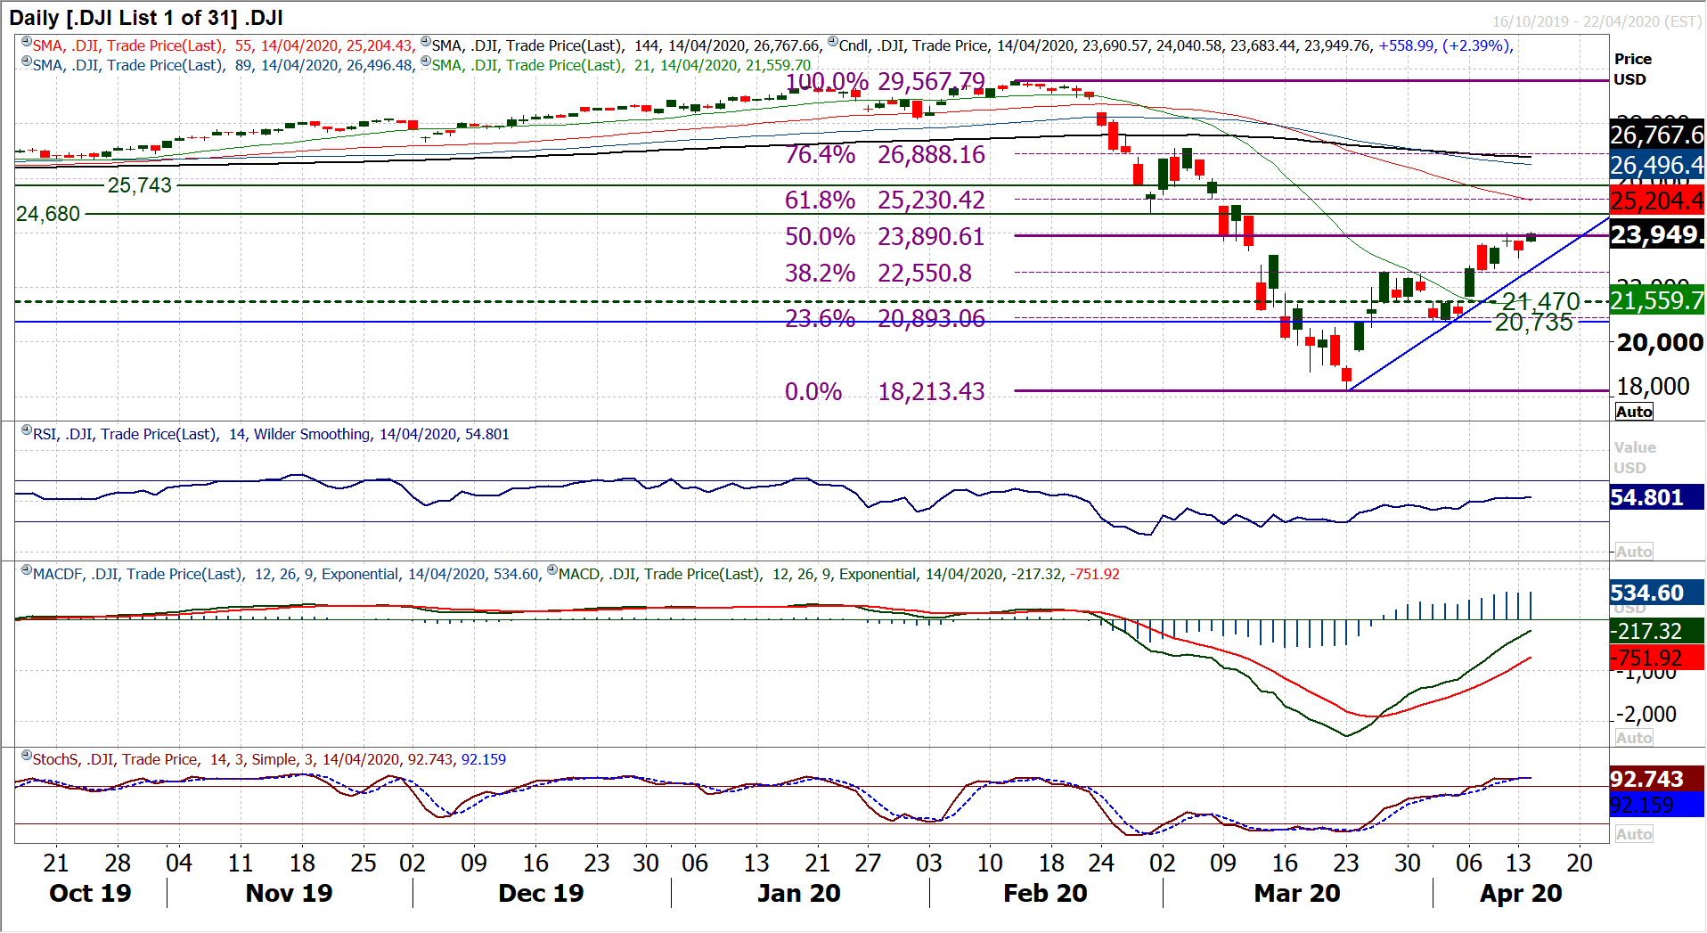Click the MACD histogram 534.60 value tag

pos(1657,593)
